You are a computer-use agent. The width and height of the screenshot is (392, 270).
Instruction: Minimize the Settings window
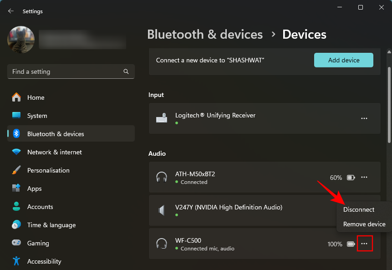point(340,7)
